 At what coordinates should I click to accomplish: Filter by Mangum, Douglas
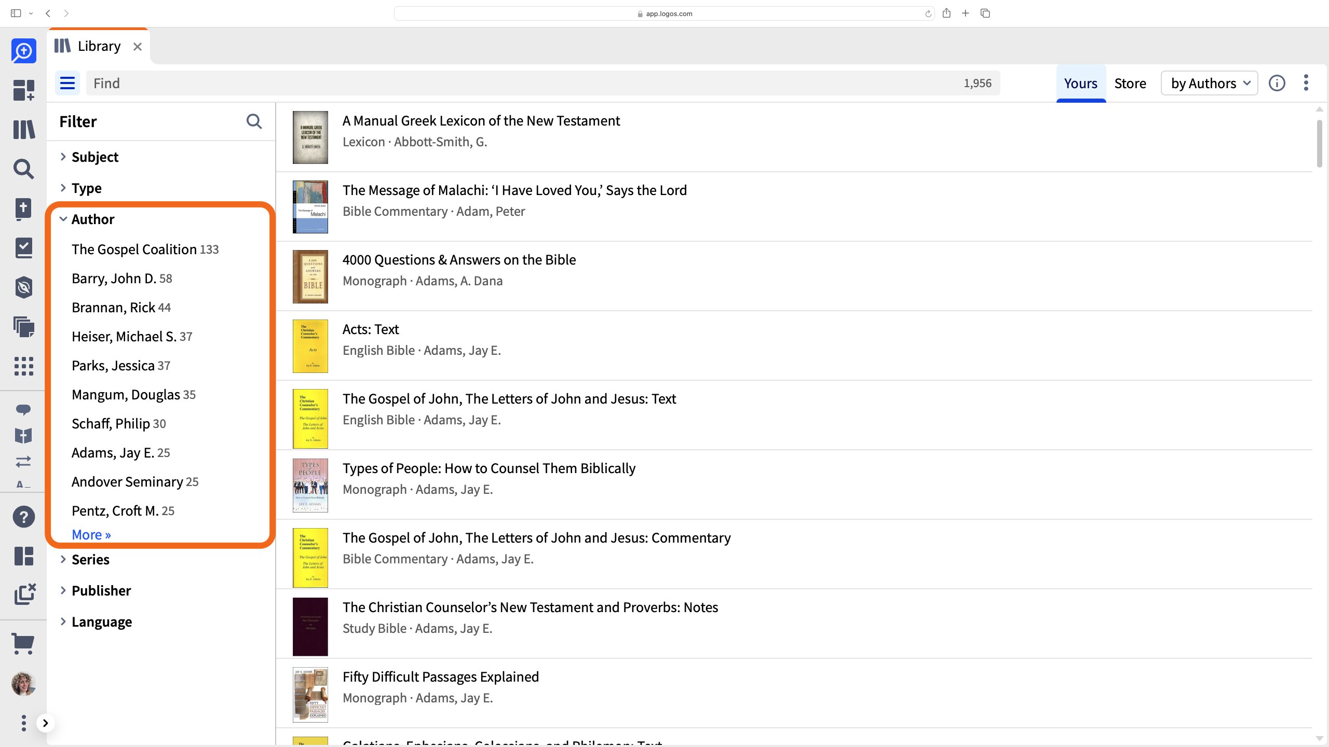[x=133, y=395]
